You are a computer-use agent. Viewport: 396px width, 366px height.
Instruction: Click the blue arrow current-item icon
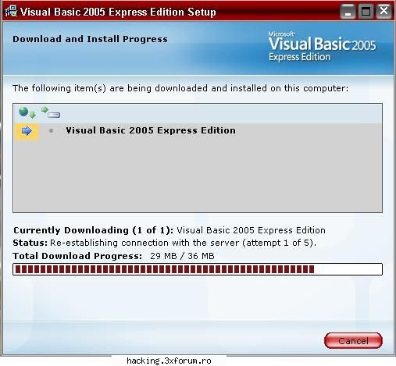(x=27, y=131)
